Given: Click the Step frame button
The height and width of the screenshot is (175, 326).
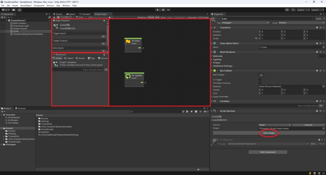Looking at the screenshot, I should [168, 10].
